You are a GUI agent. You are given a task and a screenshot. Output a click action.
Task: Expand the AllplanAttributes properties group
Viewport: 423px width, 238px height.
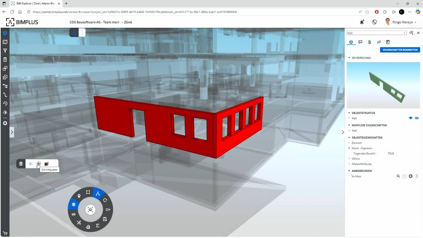(362, 164)
